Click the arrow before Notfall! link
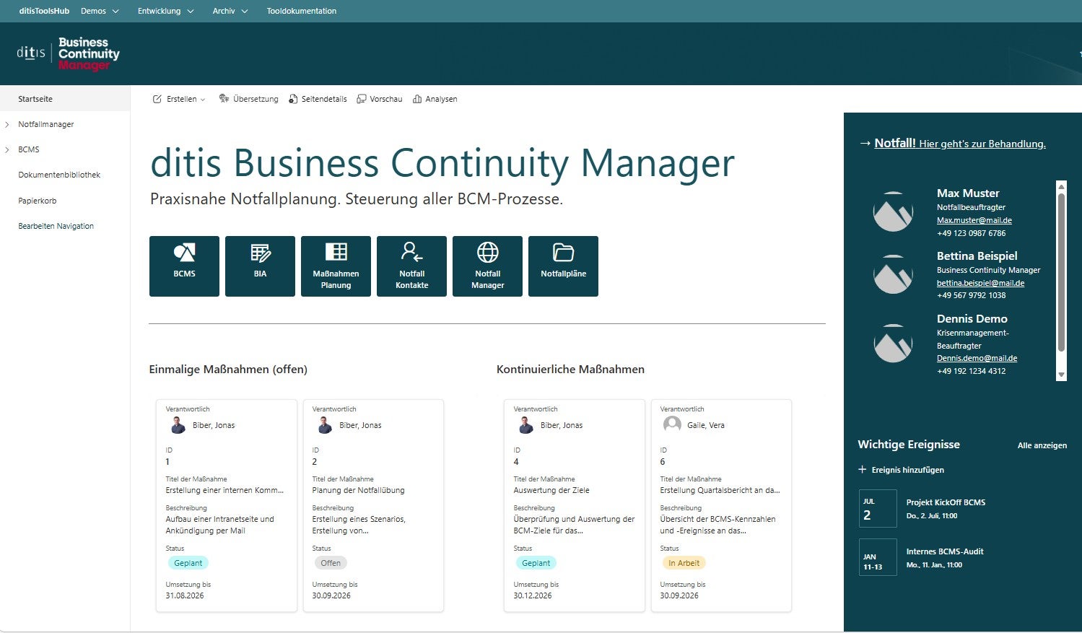 [x=865, y=143]
